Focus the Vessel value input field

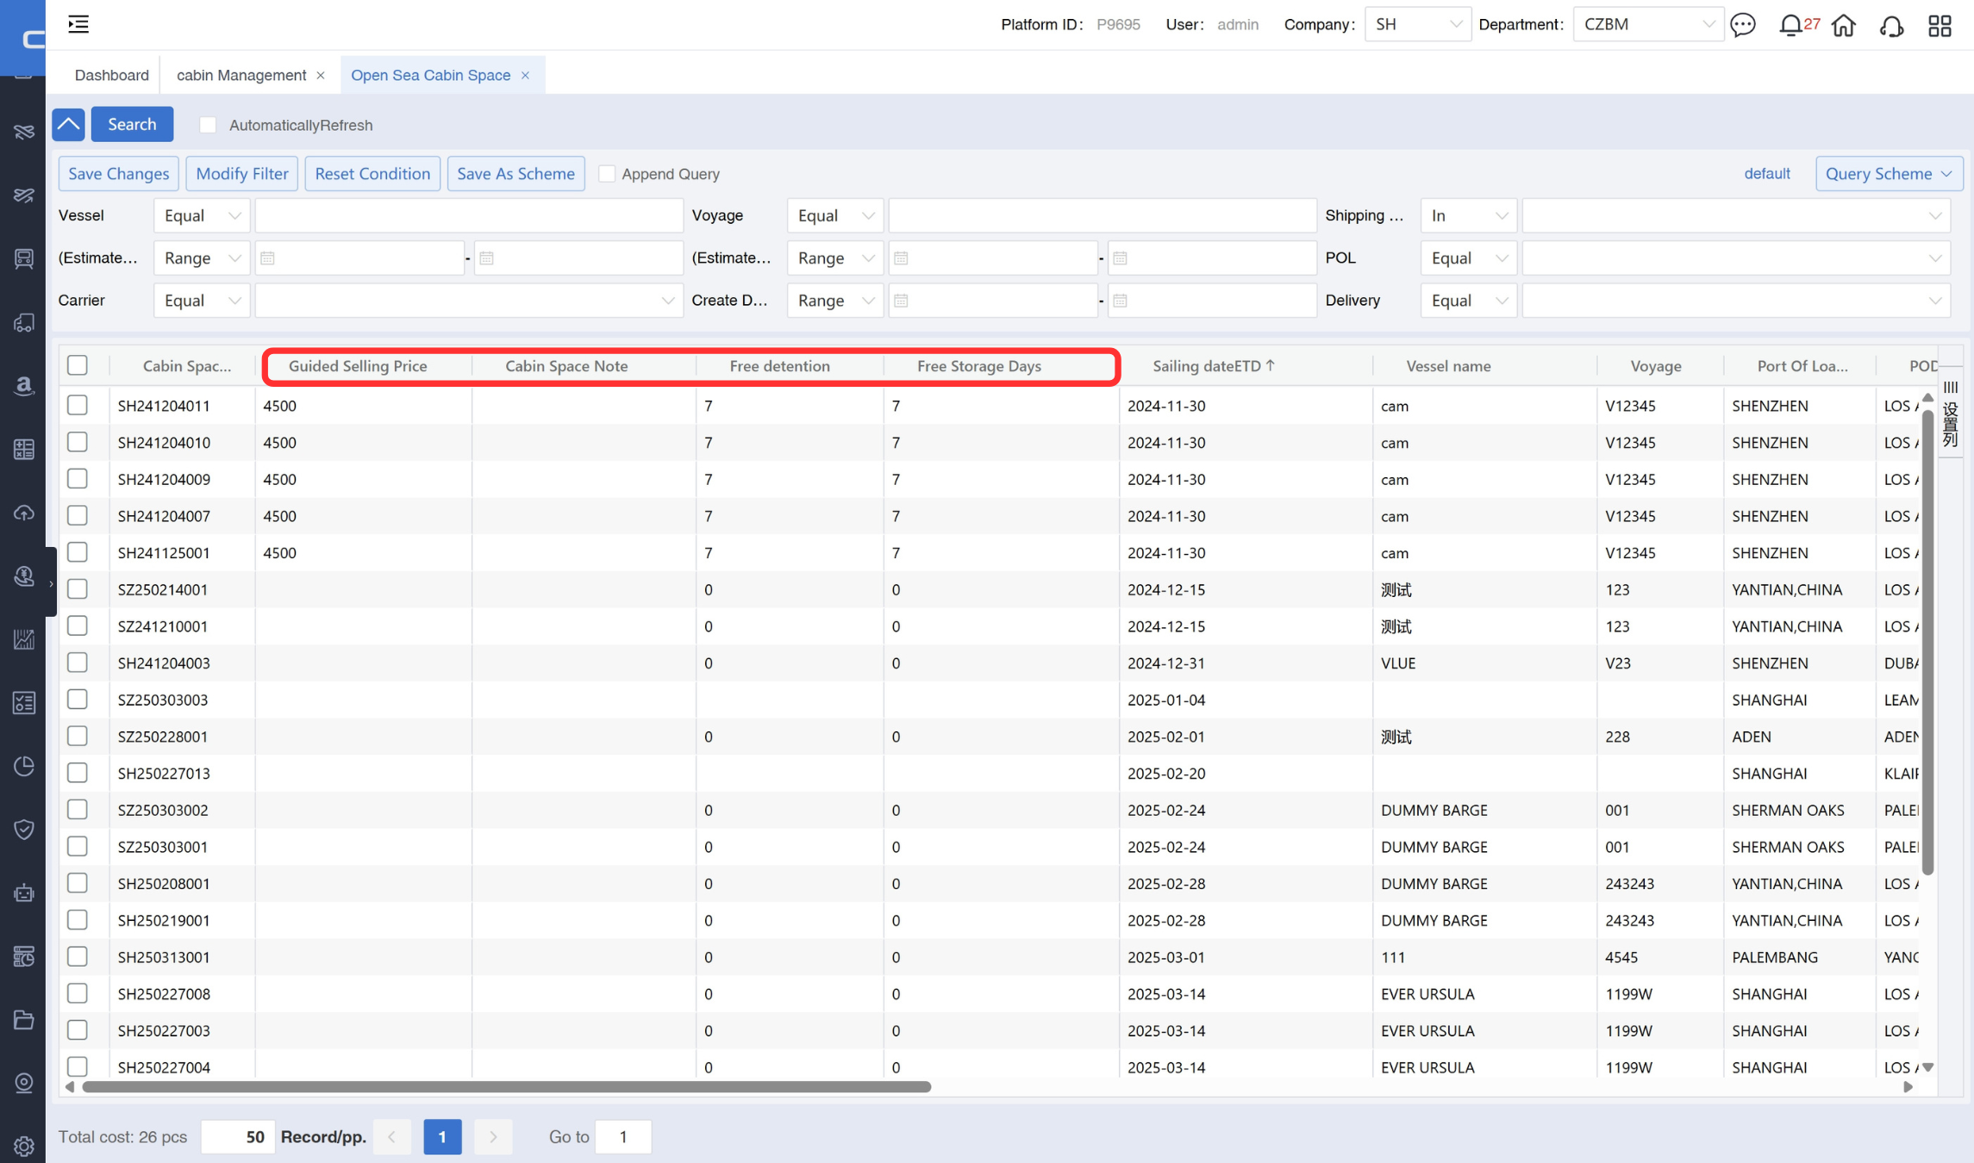pos(469,215)
